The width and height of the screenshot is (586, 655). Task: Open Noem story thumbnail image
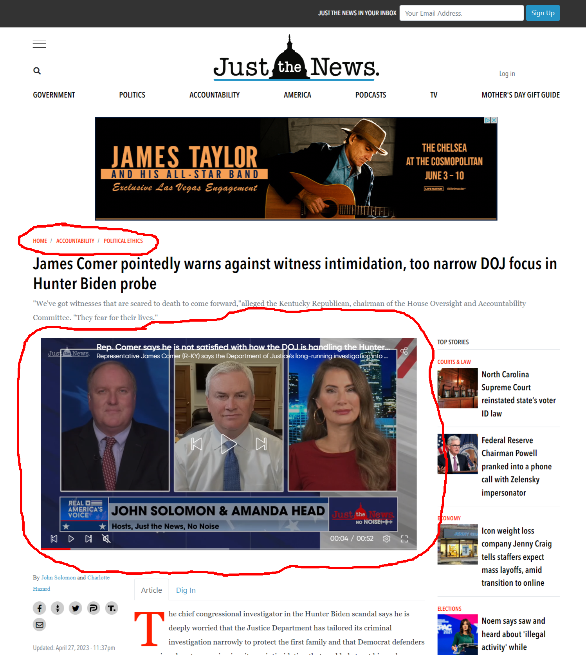(x=458, y=635)
